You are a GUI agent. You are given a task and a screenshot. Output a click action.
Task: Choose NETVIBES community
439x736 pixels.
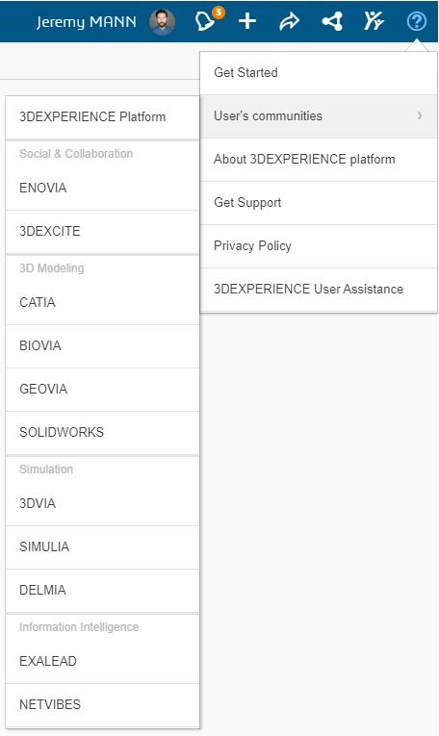pyautogui.click(x=102, y=705)
